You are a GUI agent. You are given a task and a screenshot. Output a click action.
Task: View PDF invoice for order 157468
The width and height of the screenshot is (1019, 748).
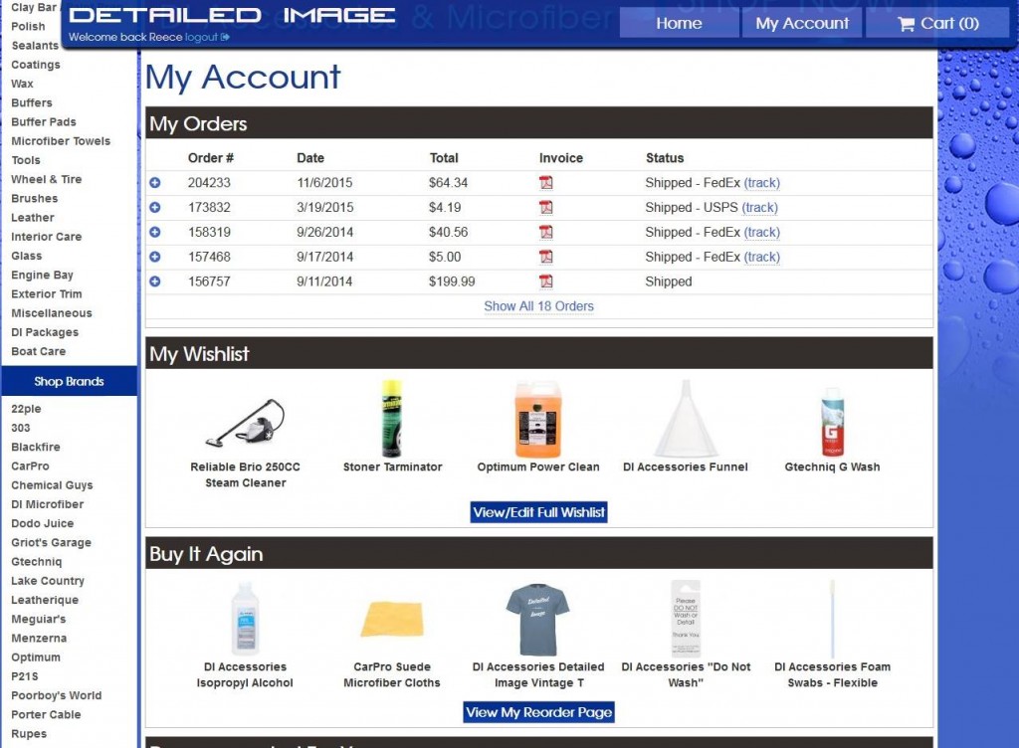coord(545,257)
